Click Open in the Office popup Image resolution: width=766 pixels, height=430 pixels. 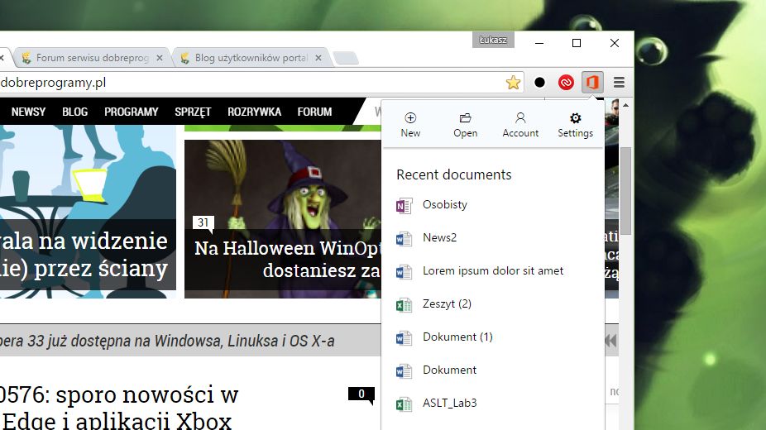click(x=465, y=125)
